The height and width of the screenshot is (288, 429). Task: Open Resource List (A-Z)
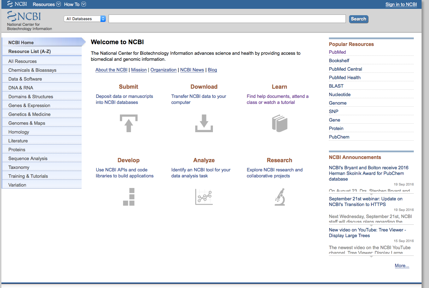pyautogui.click(x=42, y=51)
